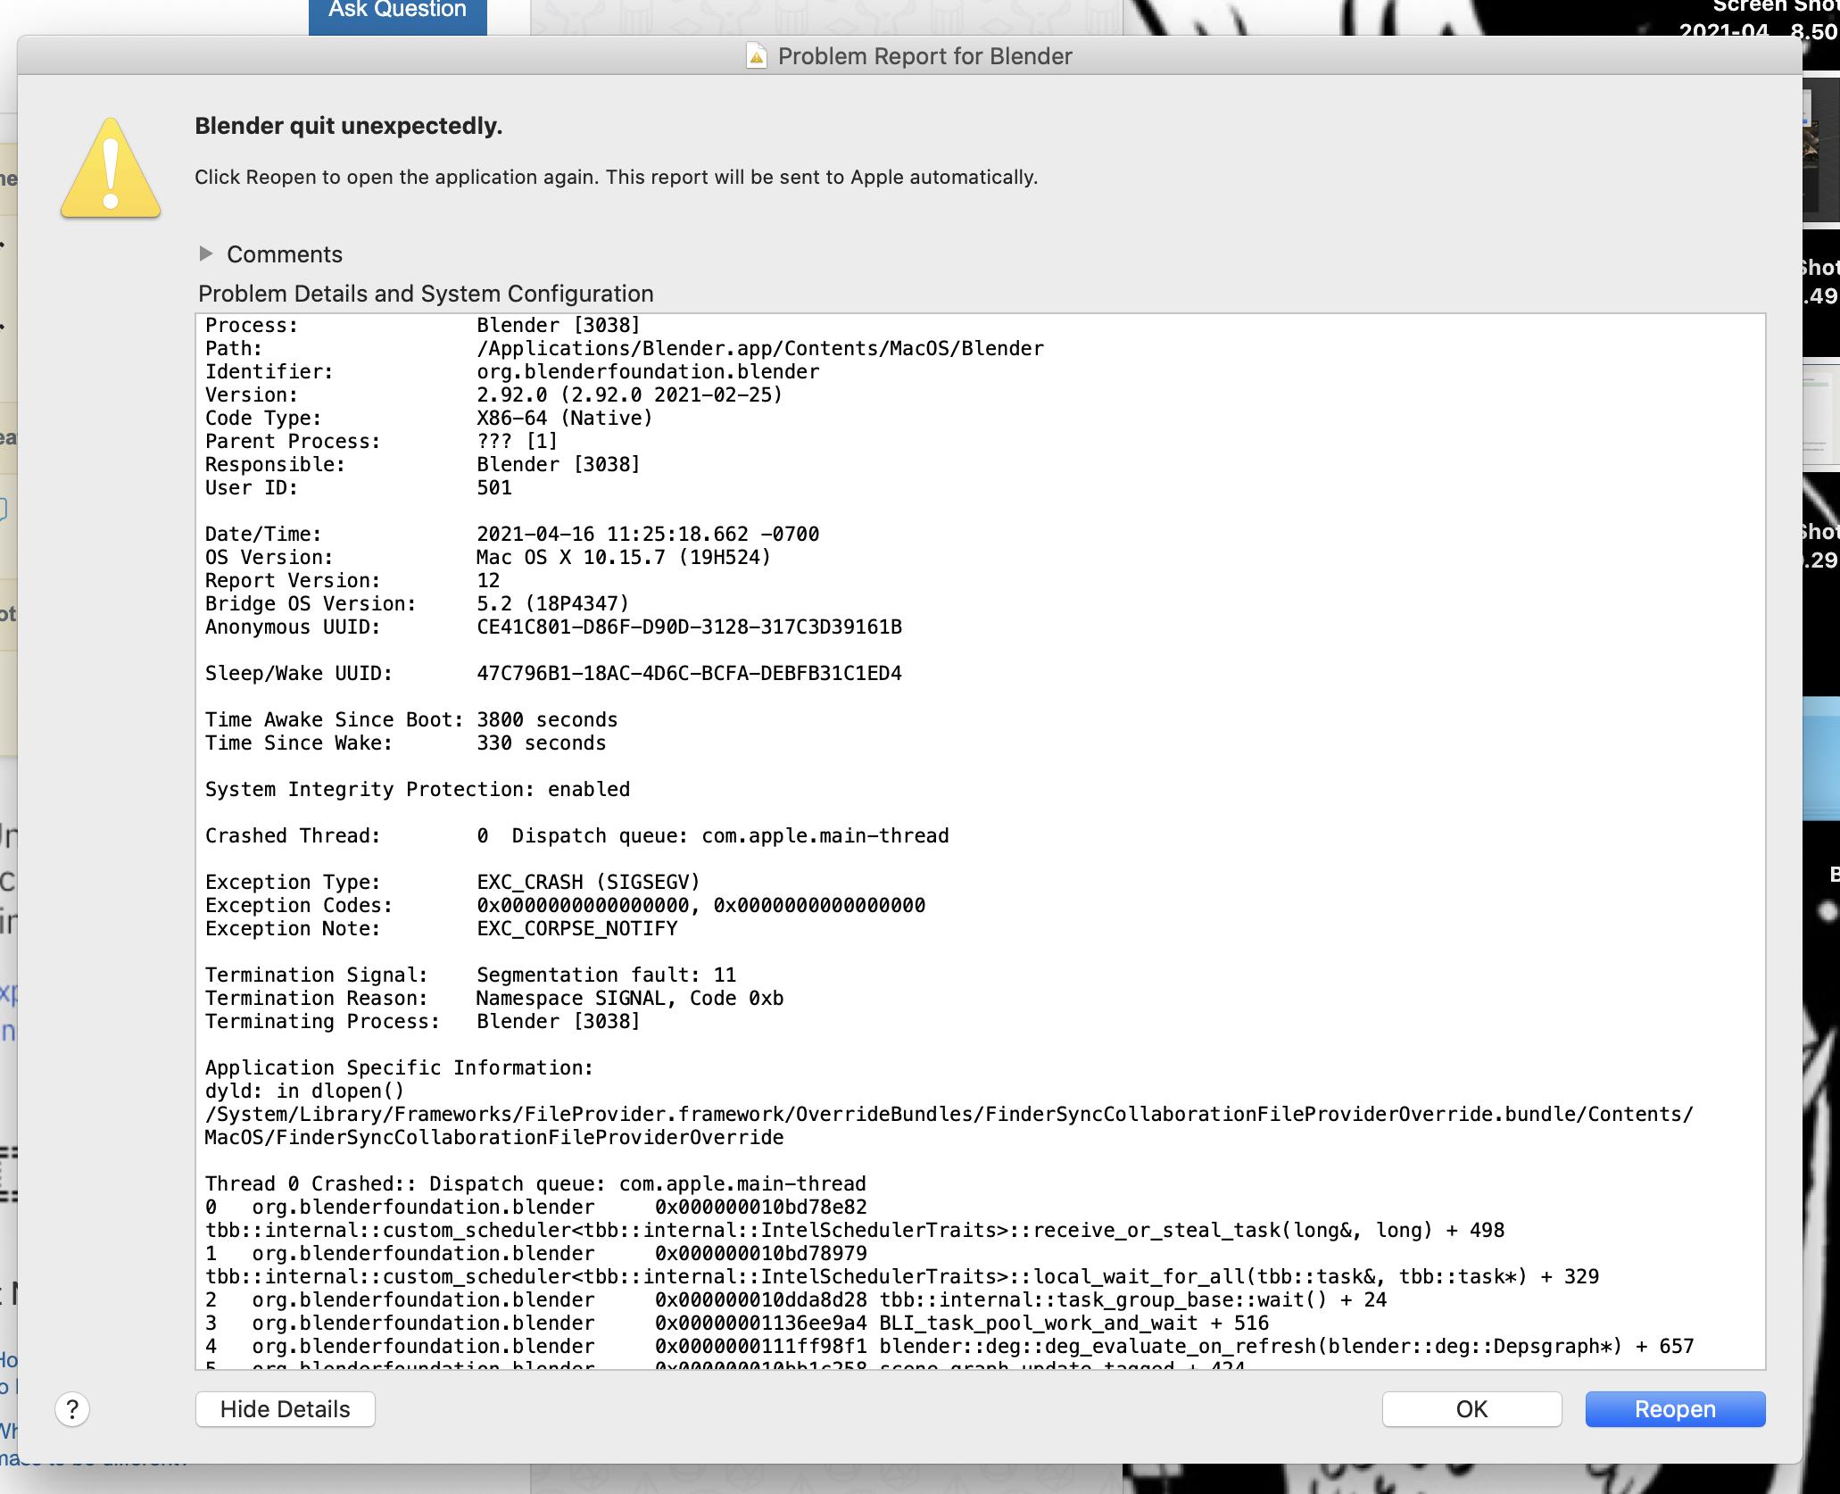Expand the Comments disclosure triangle

(208, 254)
